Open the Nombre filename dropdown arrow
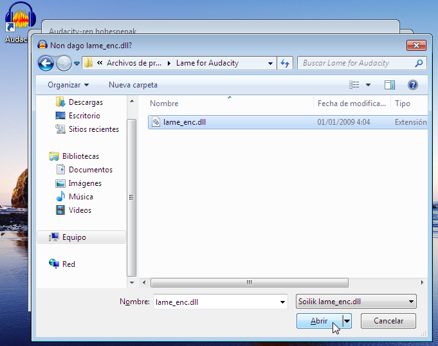Viewport: 438px width, 346px height. (282, 302)
